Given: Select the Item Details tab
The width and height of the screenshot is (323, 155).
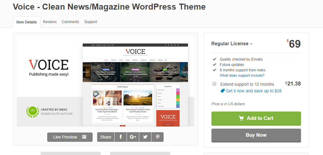Looking at the screenshot, I should 26,22.
